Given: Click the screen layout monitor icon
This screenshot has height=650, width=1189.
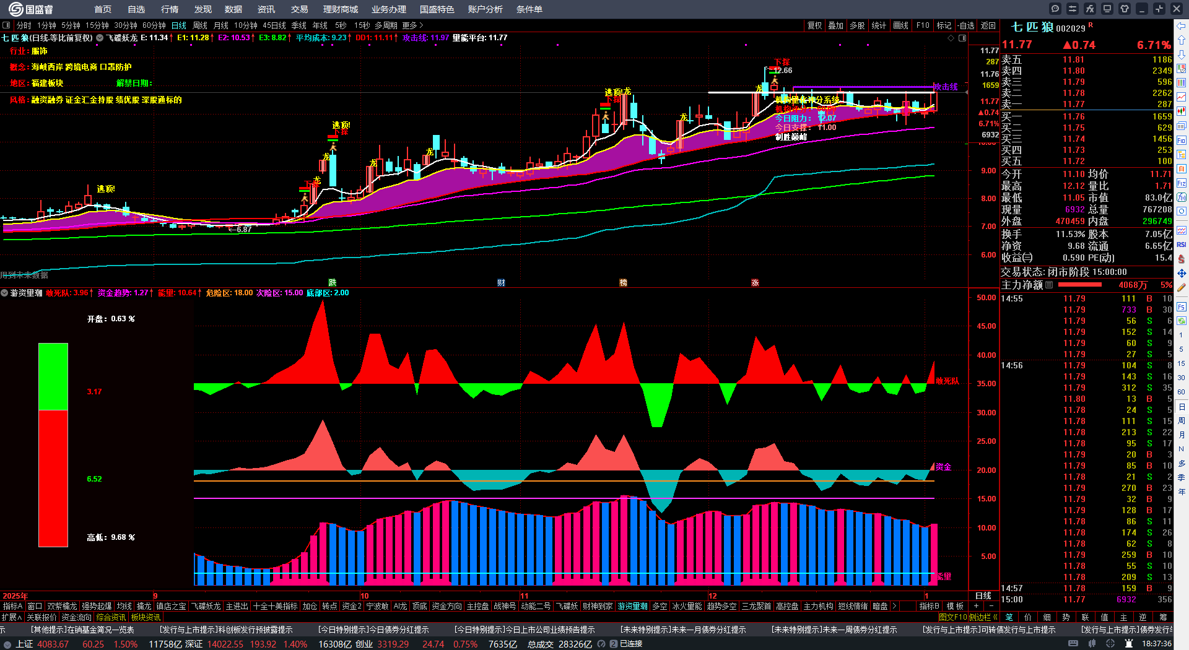Looking at the screenshot, I should pyautogui.click(x=1107, y=9).
